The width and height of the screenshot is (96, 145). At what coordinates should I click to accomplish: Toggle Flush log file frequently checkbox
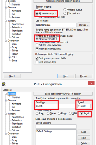coord(37,49)
